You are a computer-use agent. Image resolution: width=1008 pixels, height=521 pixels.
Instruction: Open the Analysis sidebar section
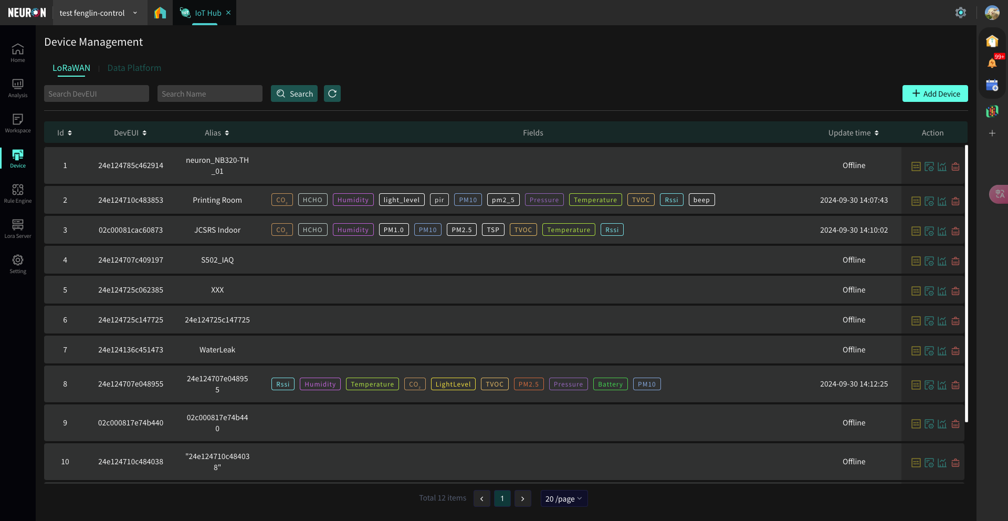tap(18, 88)
